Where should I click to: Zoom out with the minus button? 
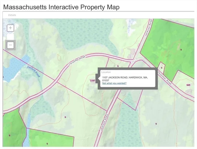tap(11, 45)
